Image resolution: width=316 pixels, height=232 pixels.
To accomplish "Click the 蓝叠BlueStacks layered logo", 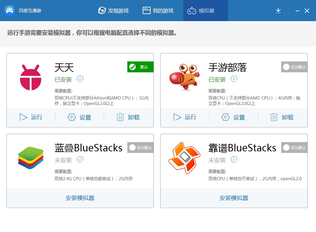I will (31, 158).
